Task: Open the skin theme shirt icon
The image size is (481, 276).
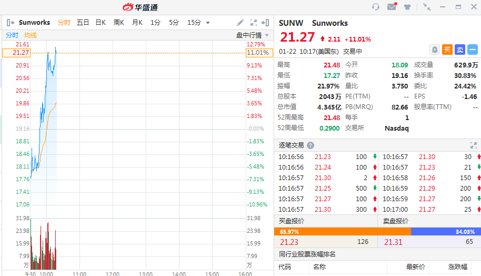Action: (407, 7)
